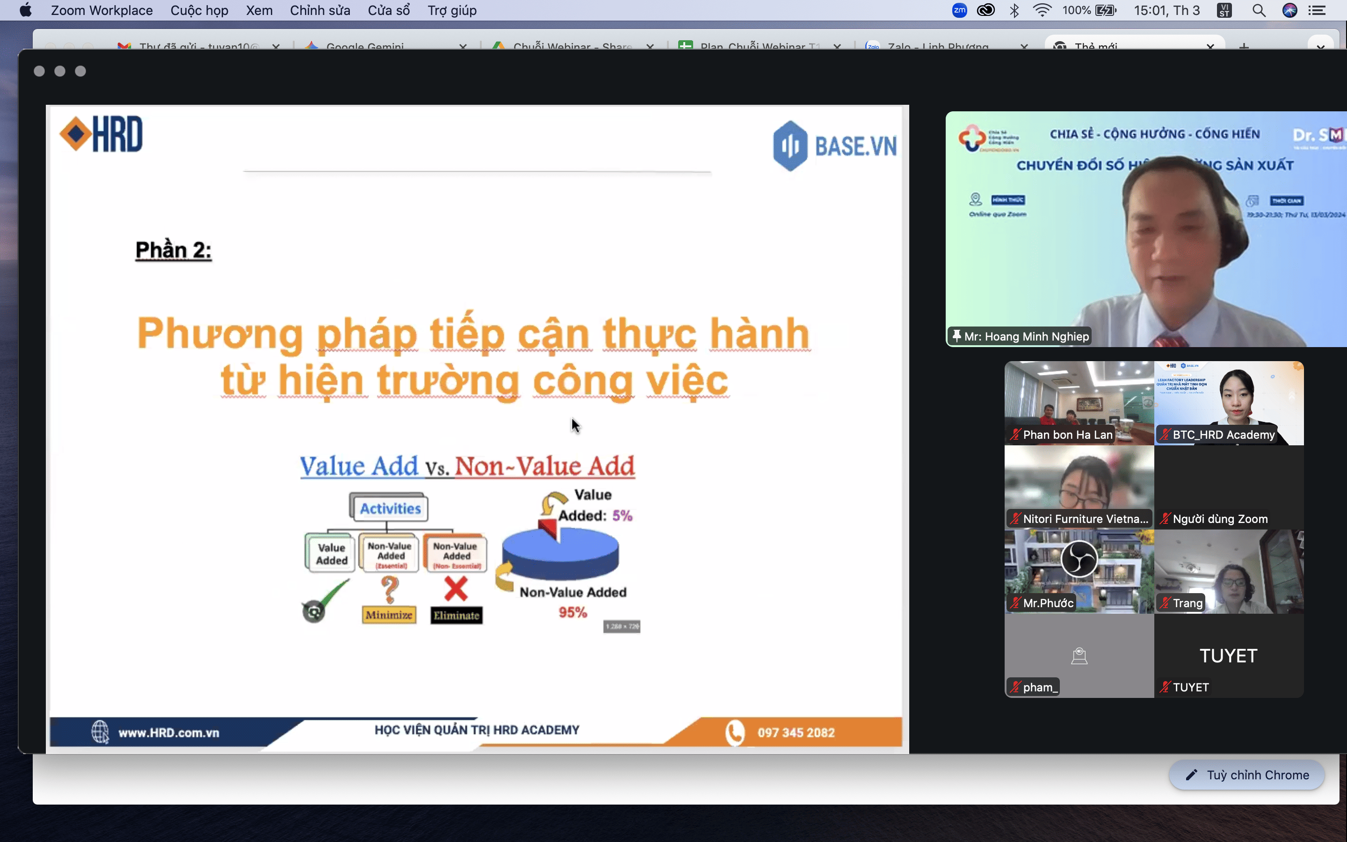This screenshot has width=1347, height=842.
Task: Click muted mic icon on Trang's tile
Action: coord(1165,602)
